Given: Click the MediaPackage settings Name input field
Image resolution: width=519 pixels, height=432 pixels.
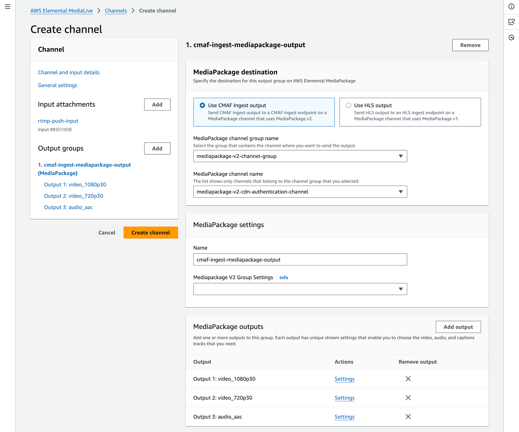Looking at the screenshot, I should [x=300, y=259].
